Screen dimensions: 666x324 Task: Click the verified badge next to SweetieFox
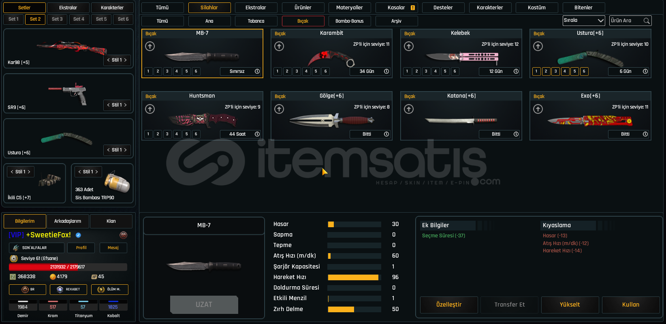78,235
